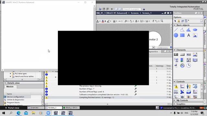Select the HTML browser control

195,86
